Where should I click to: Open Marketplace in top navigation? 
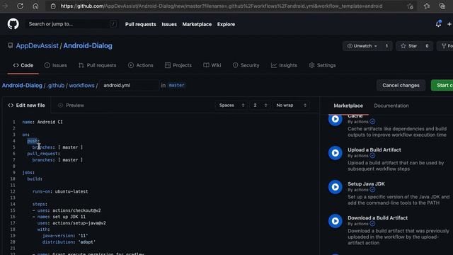click(197, 24)
